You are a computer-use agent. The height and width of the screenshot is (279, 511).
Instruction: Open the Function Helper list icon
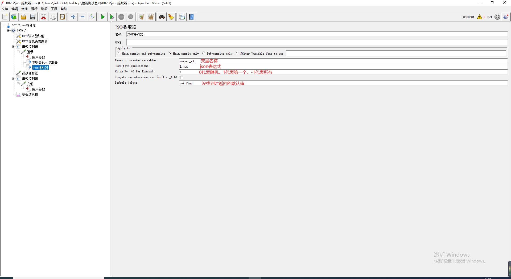182,17
